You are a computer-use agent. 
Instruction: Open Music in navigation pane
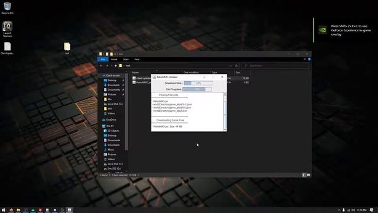click(111, 150)
